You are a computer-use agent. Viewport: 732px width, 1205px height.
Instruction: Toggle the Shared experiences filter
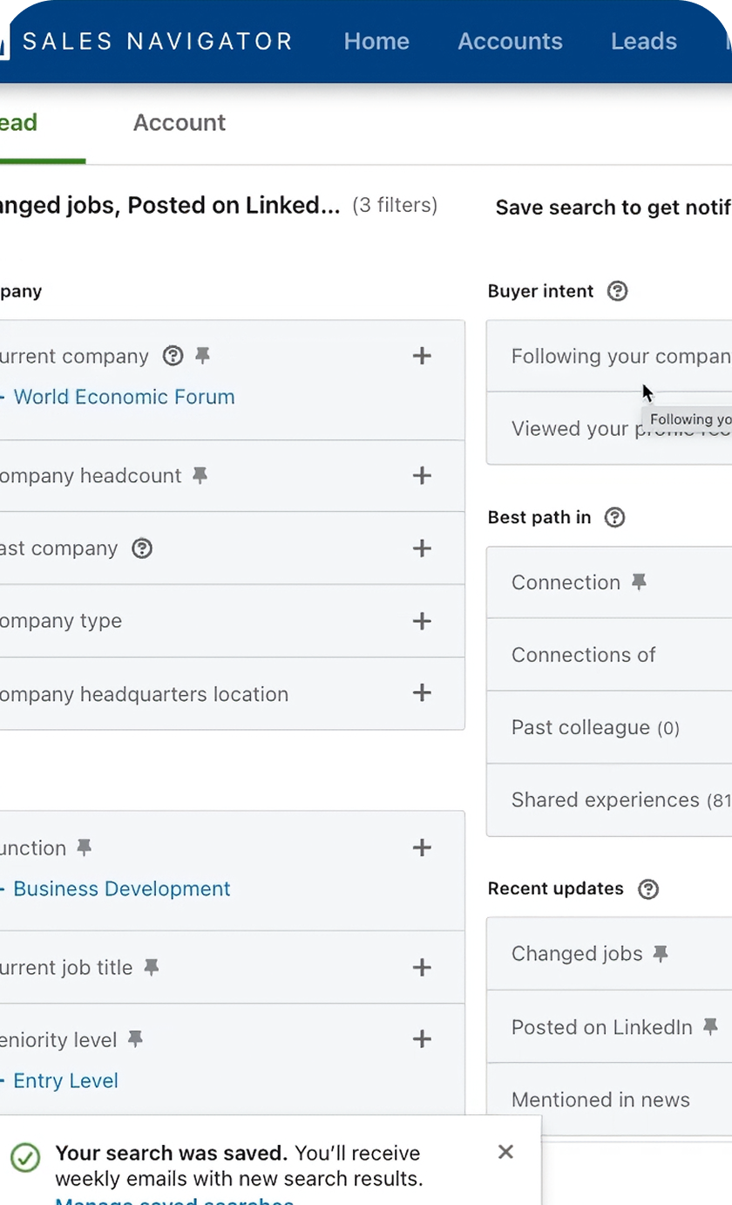(609, 800)
